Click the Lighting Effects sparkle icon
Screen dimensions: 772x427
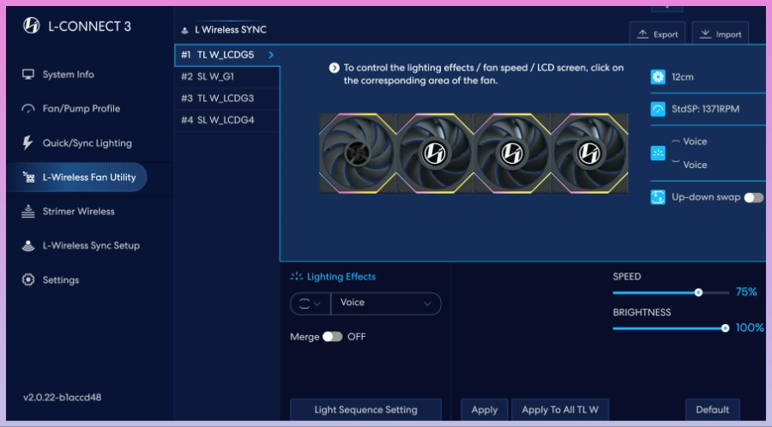pyautogui.click(x=297, y=277)
